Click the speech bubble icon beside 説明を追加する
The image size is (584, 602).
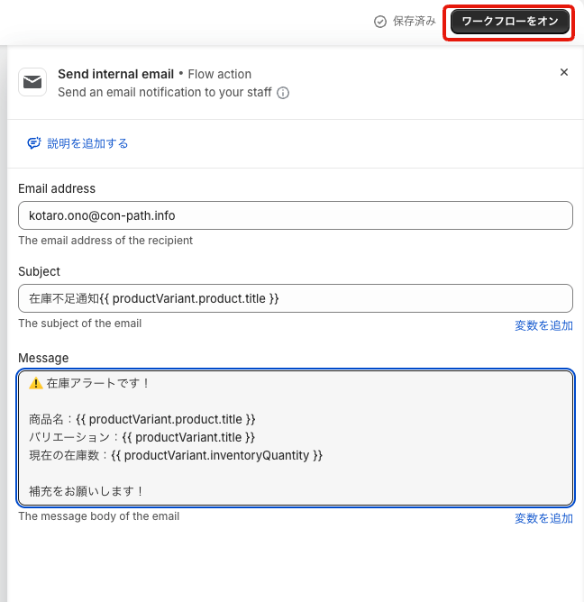34,143
